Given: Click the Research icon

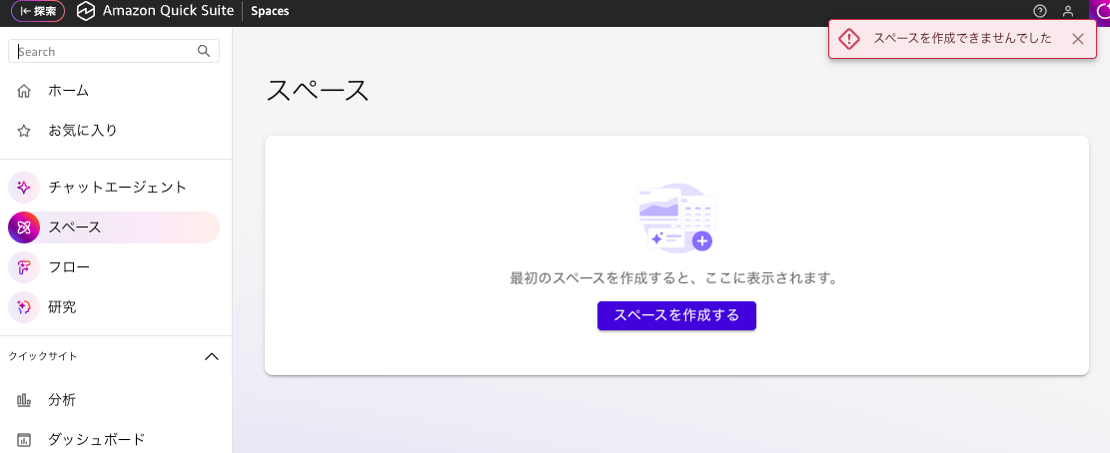Looking at the screenshot, I should 23,307.
